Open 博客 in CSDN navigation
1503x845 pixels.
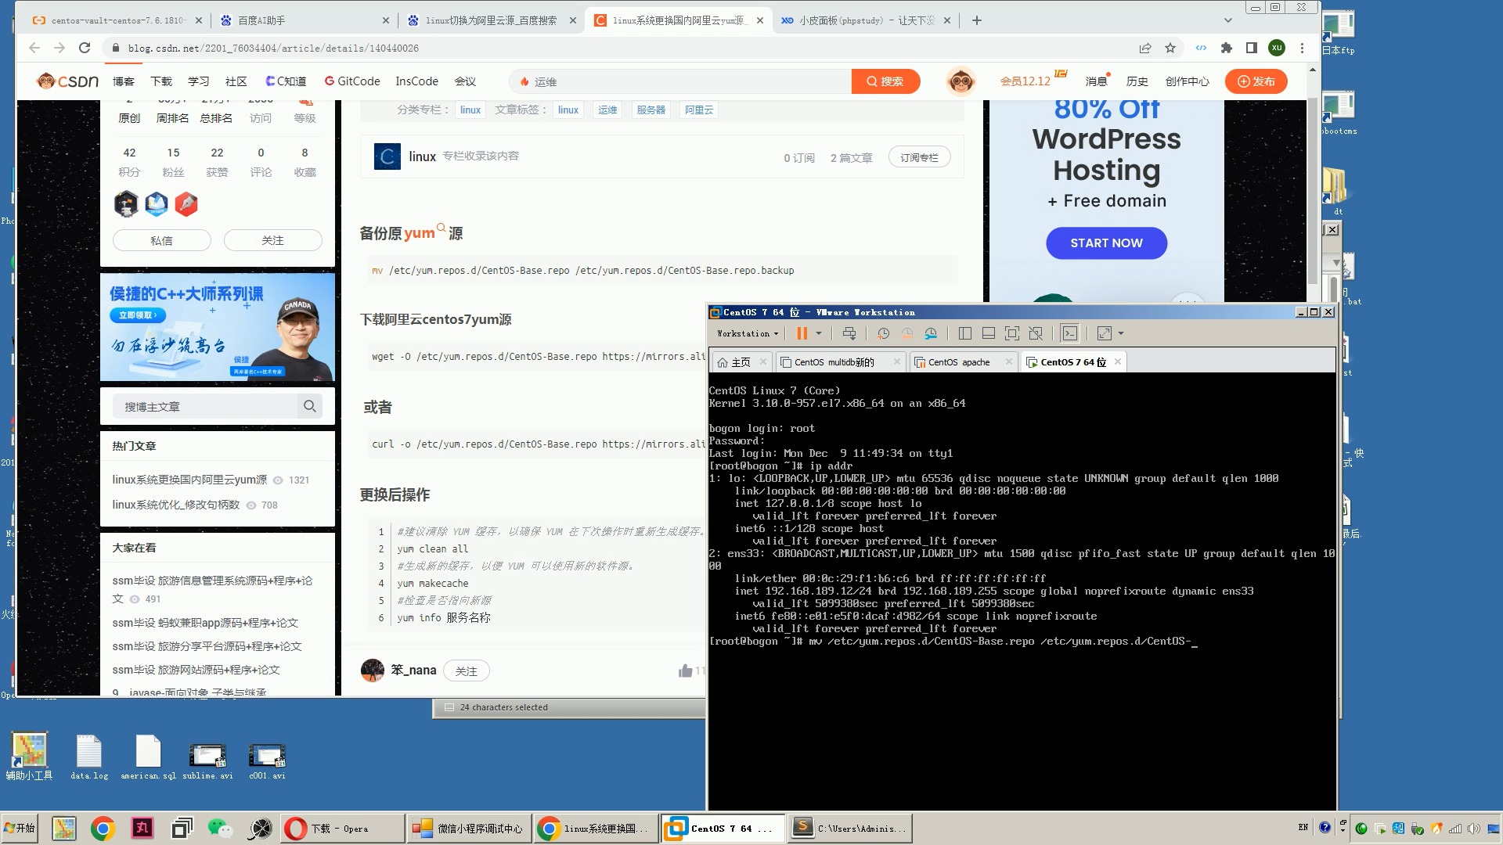tap(124, 81)
